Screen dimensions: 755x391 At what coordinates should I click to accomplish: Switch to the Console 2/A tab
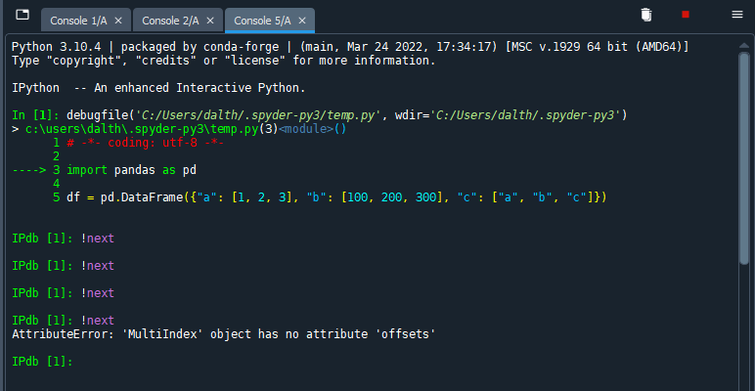[x=170, y=21]
